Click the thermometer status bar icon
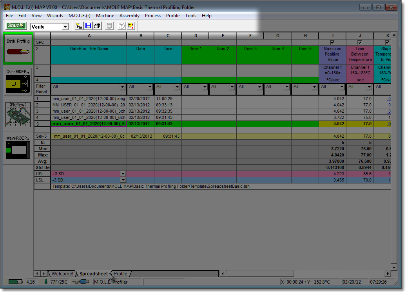This screenshot has height=293, width=406. point(46,282)
